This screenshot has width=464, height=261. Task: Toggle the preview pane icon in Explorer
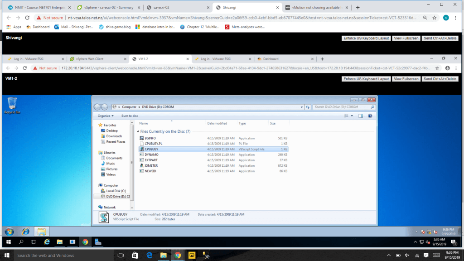pos(361,116)
